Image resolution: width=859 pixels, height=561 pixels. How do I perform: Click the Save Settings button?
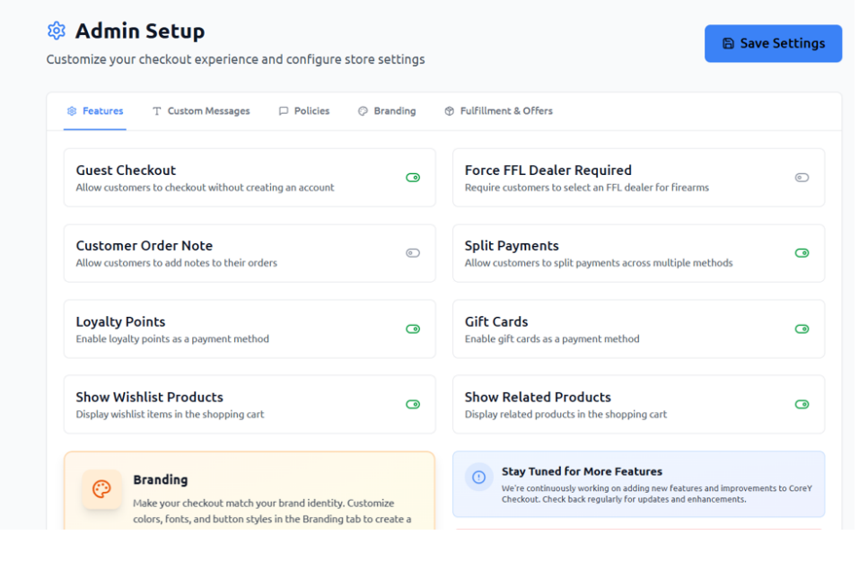pyautogui.click(x=773, y=43)
